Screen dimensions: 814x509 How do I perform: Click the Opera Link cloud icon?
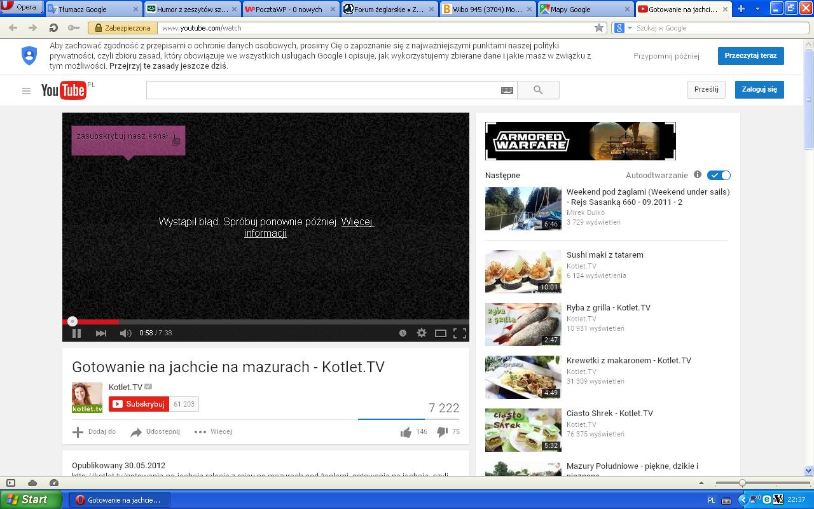[32, 483]
